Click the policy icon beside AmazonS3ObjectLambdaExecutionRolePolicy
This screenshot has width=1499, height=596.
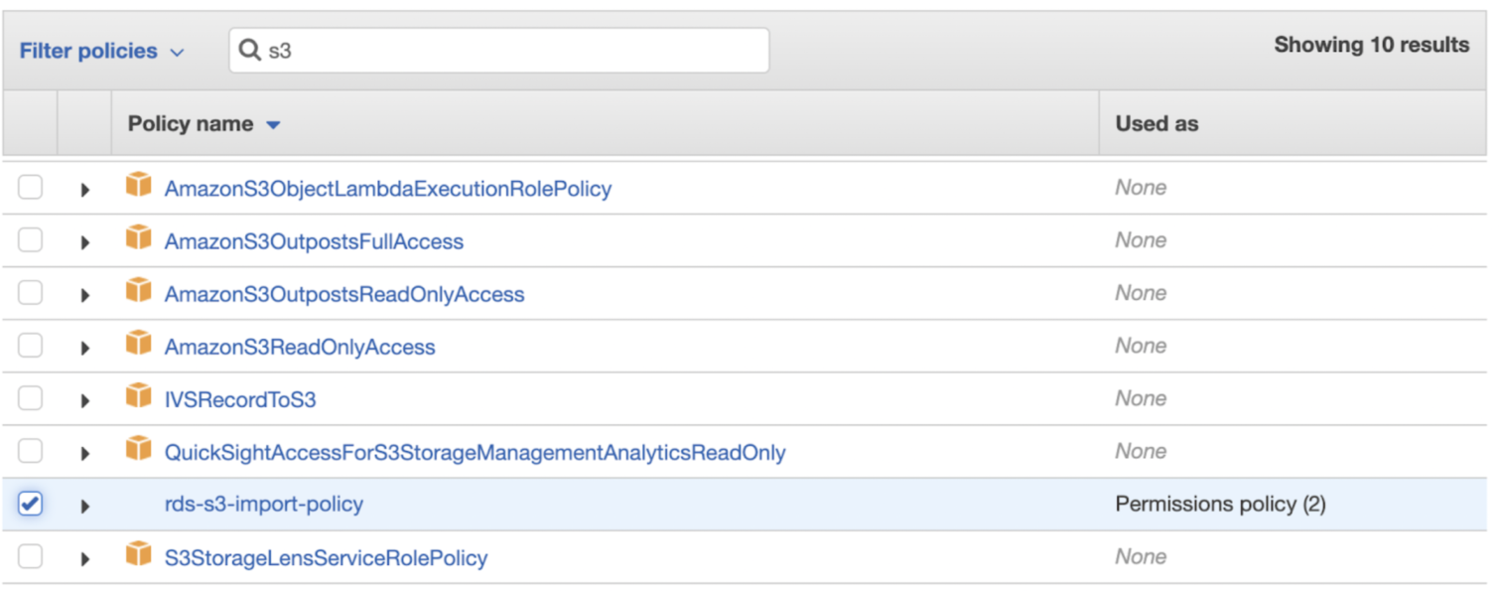[139, 188]
